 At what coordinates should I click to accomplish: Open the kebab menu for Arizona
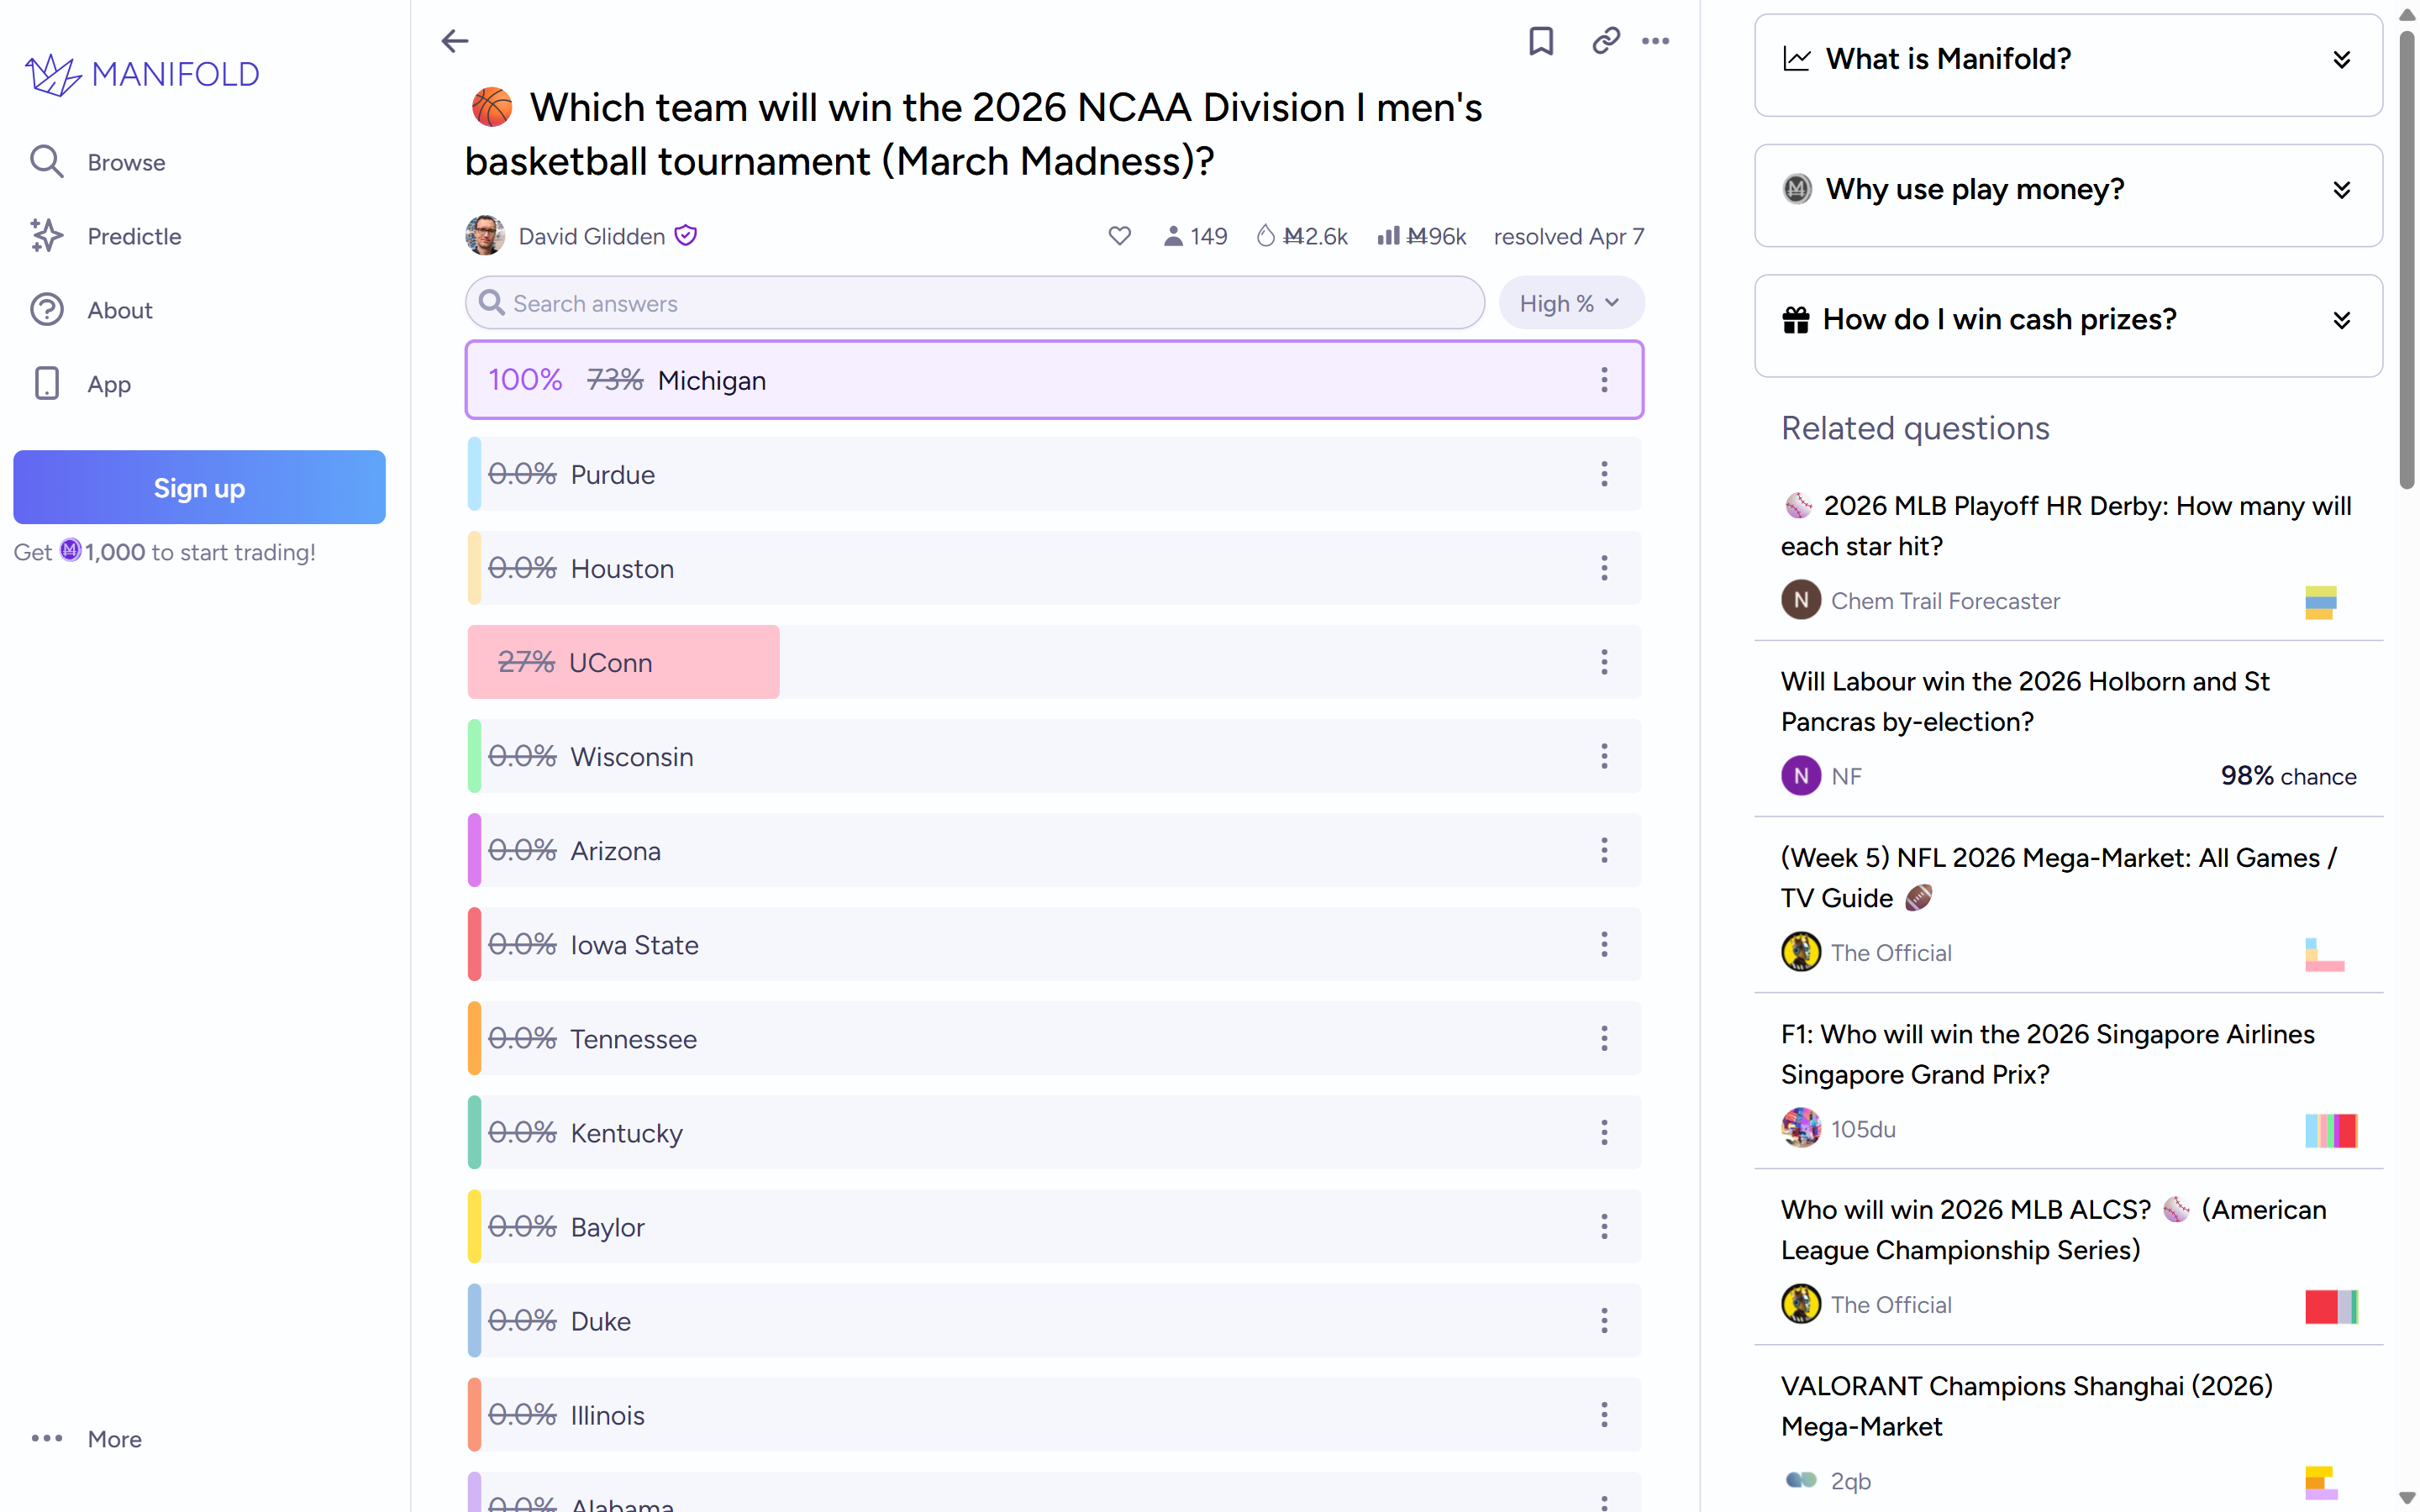1604,850
